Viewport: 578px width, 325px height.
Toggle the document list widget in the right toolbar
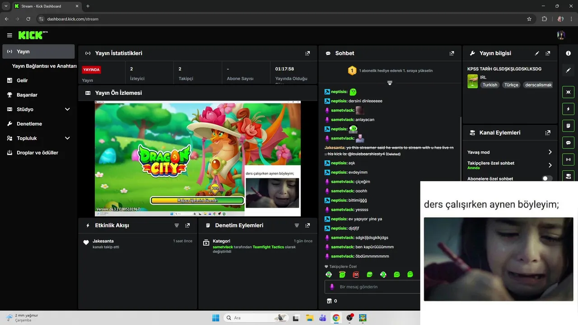tap(568, 125)
